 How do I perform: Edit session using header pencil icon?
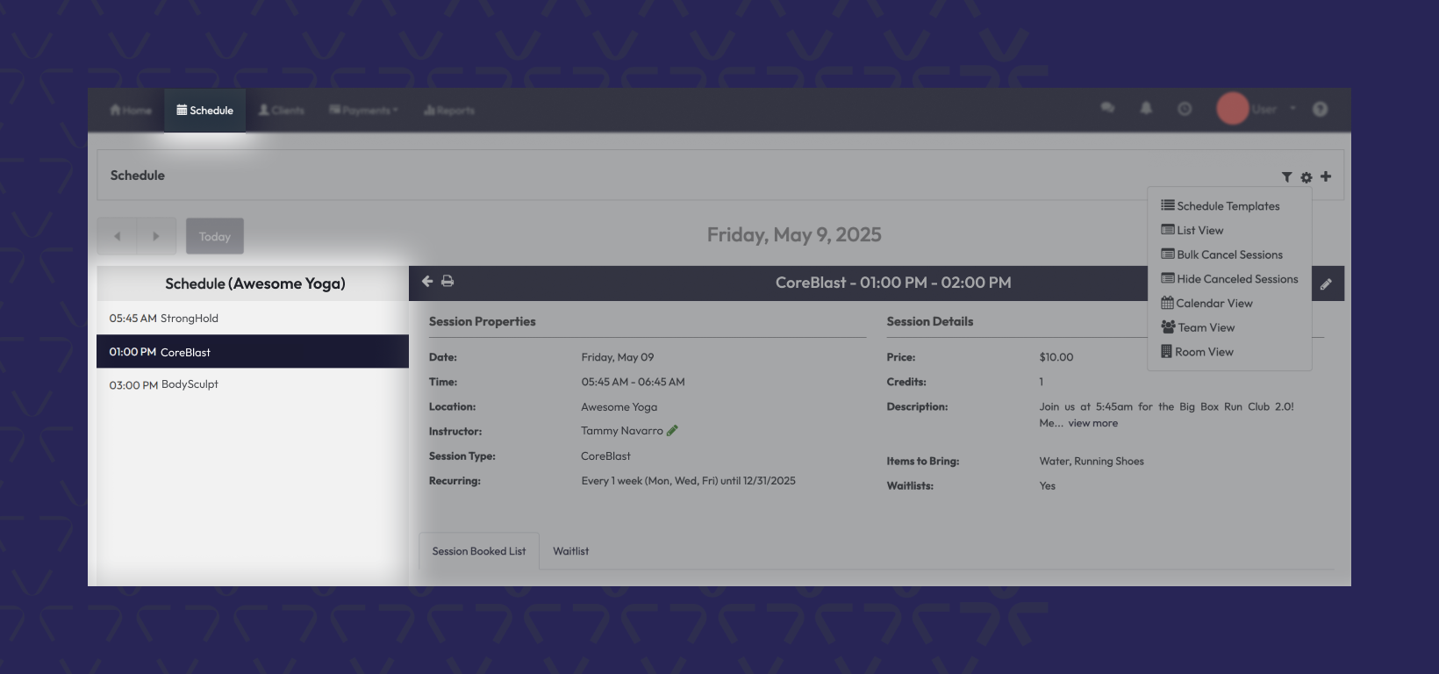(x=1326, y=284)
